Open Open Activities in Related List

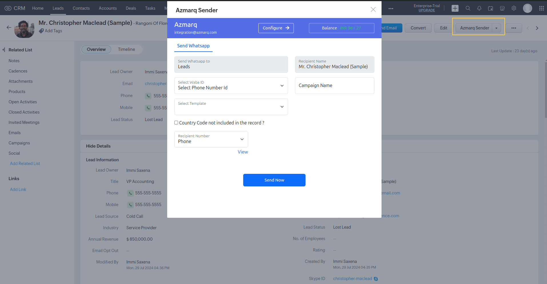23,102
